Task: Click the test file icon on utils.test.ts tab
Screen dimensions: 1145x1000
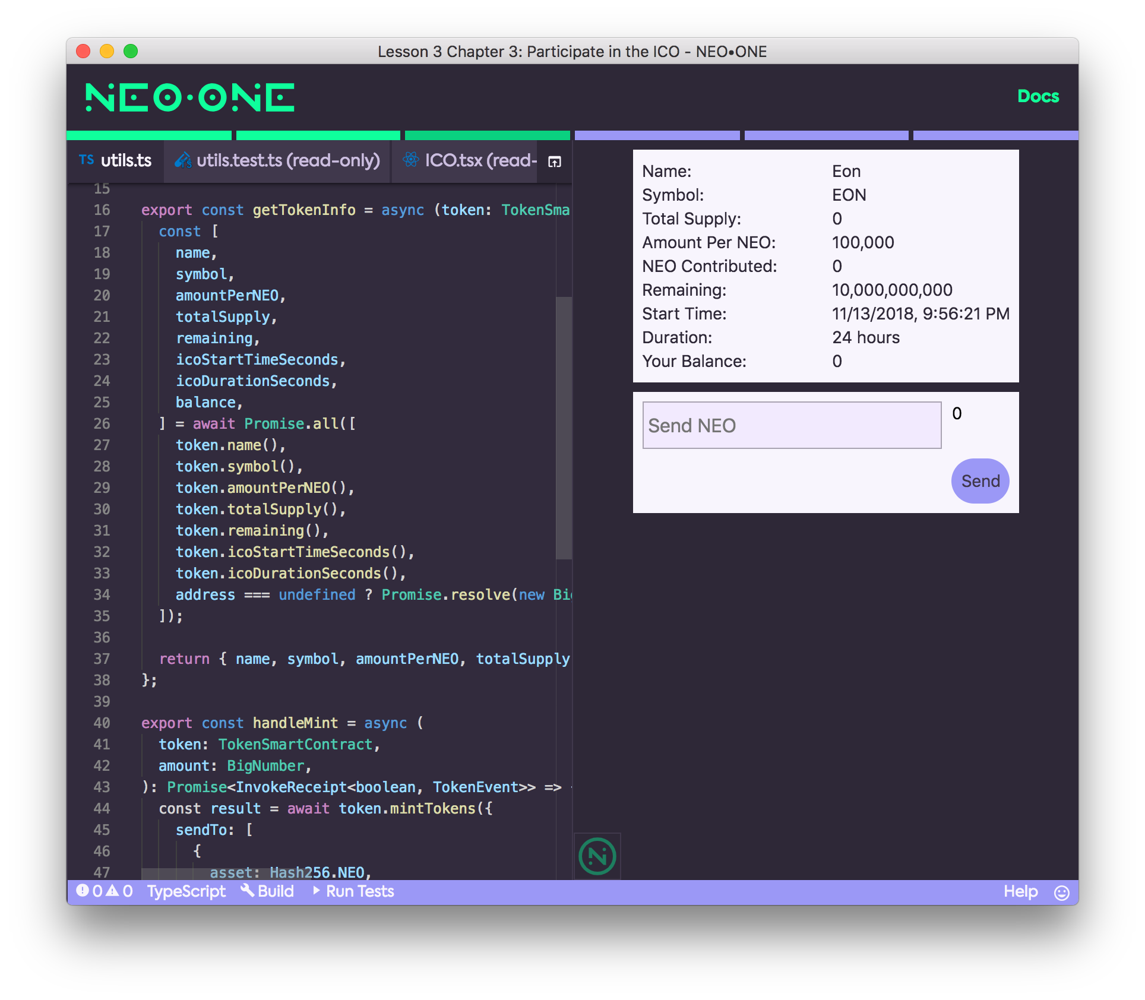Action: (183, 160)
